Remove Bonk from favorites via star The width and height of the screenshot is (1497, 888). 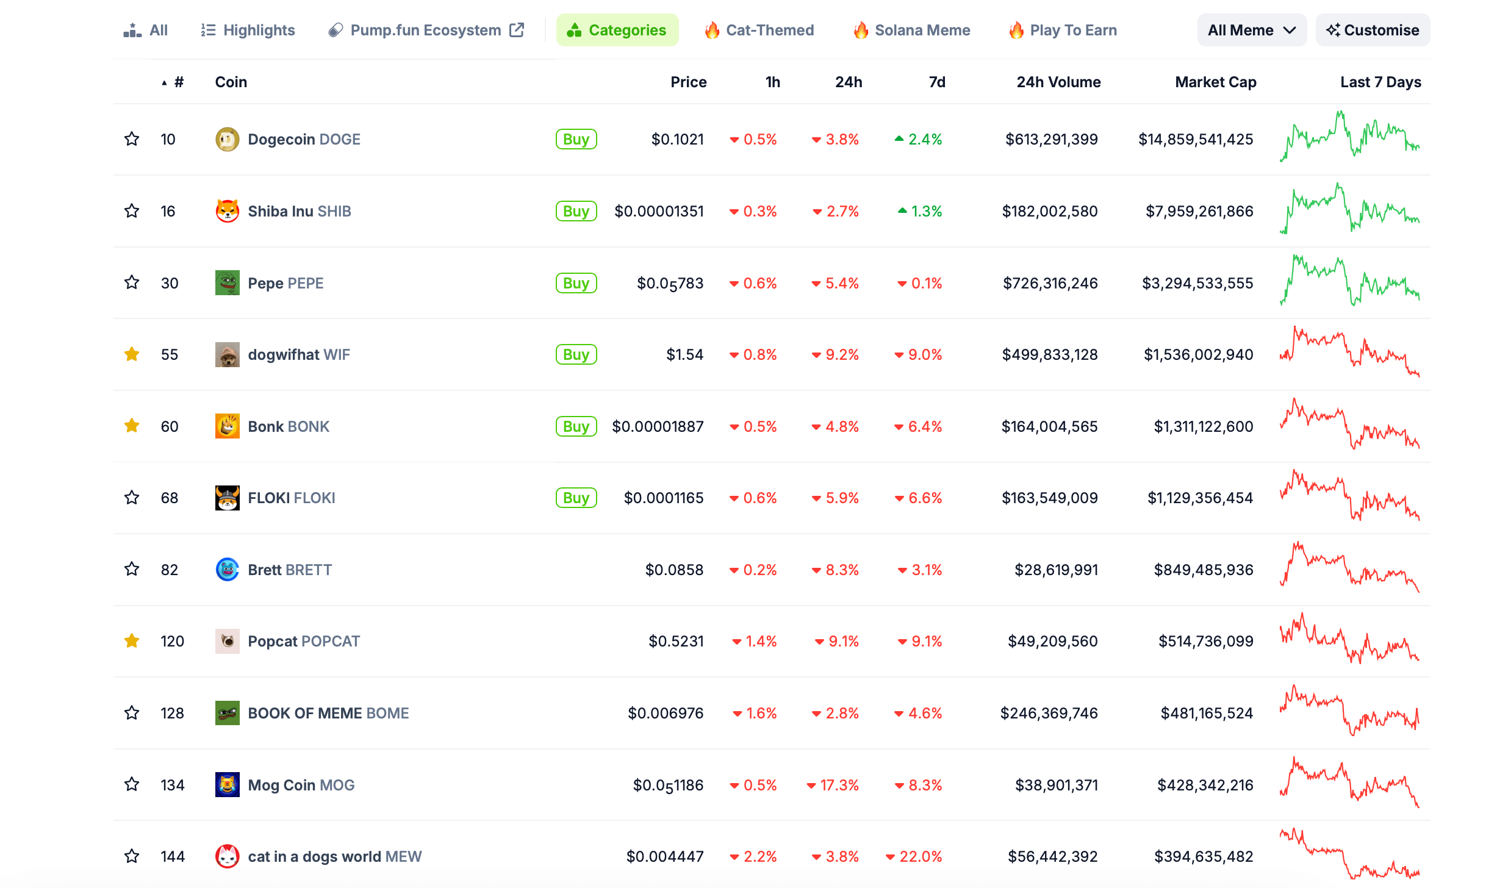click(132, 426)
